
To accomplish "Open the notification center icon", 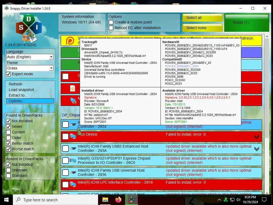I will pos(264,200).
